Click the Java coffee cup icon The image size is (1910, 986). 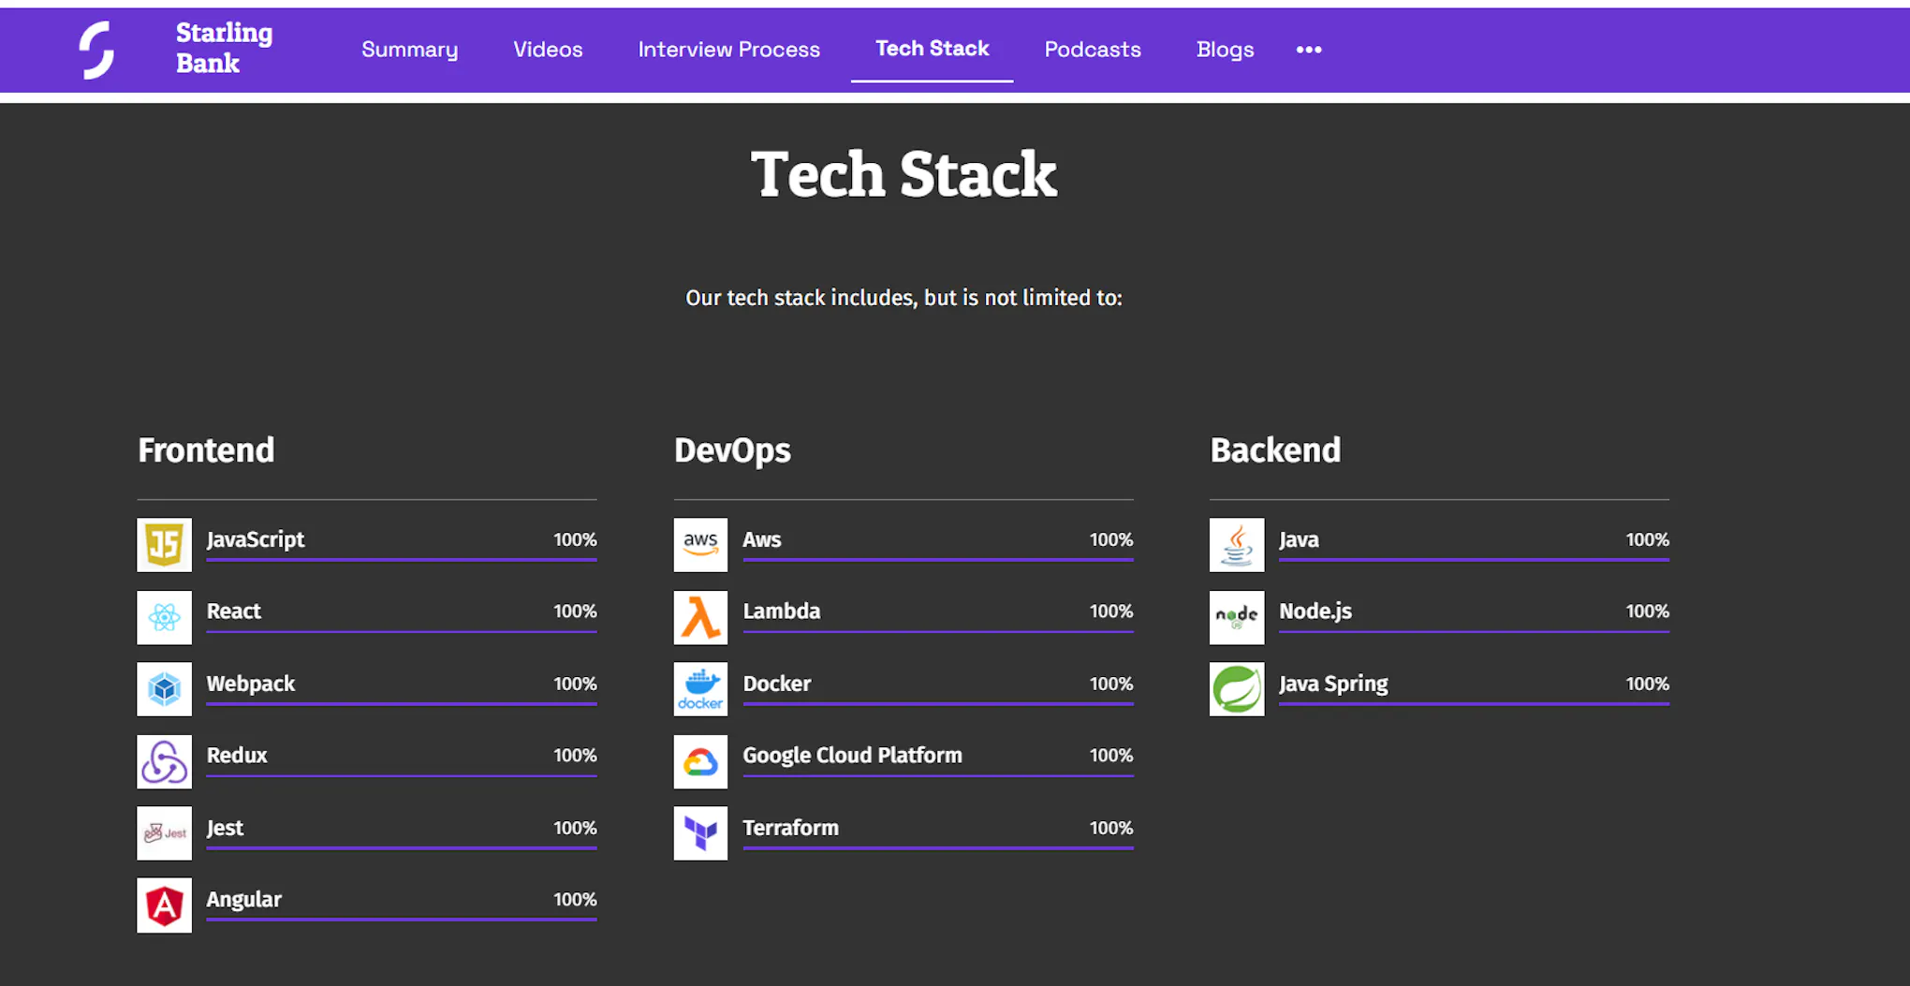[x=1237, y=544]
